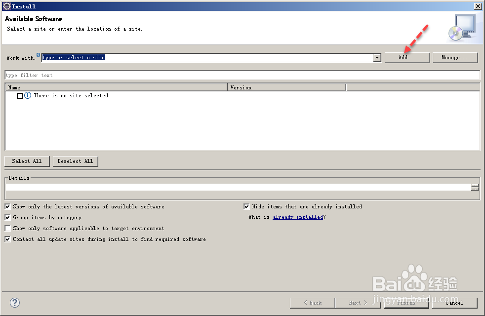The height and width of the screenshot is (316, 485).
Task: Click the Work with site text field
Action: point(207,57)
